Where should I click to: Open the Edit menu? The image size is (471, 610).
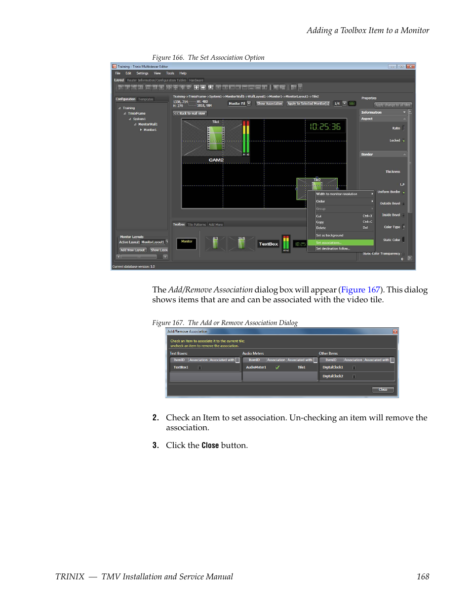click(128, 73)
